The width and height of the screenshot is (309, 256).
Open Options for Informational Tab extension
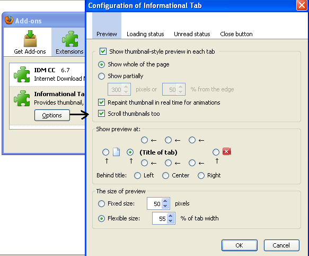click(52, 115)
